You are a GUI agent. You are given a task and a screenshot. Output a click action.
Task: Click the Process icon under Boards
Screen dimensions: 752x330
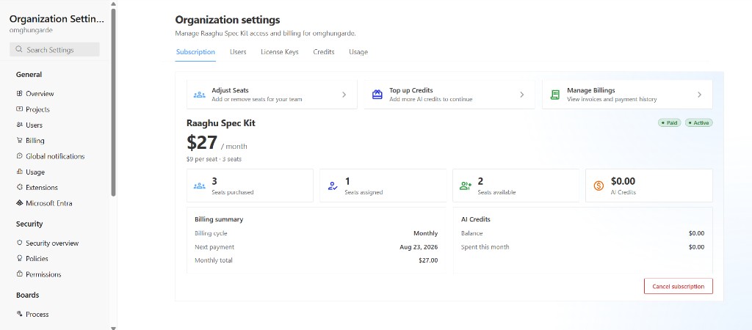pos(19,314)
